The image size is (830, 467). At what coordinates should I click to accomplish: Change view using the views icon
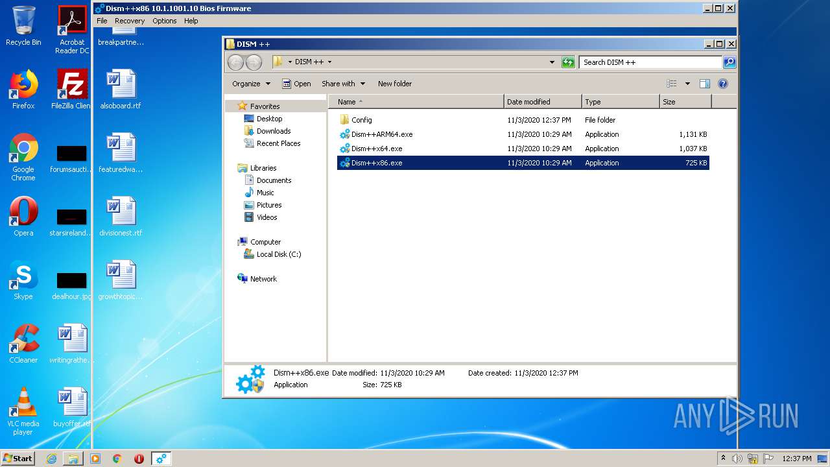point(672,84)
